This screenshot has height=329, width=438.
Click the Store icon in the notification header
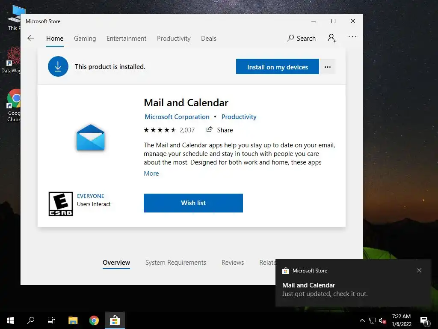click(x=285, y=271)
